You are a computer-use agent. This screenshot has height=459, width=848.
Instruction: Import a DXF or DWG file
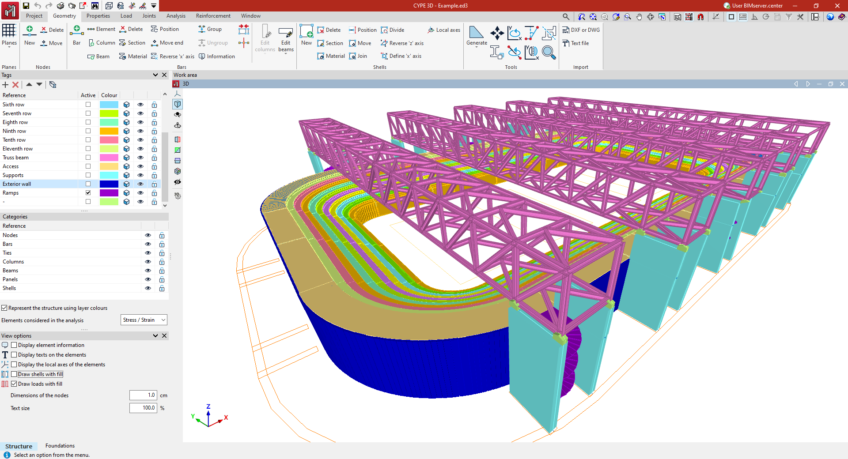(581, 30)
